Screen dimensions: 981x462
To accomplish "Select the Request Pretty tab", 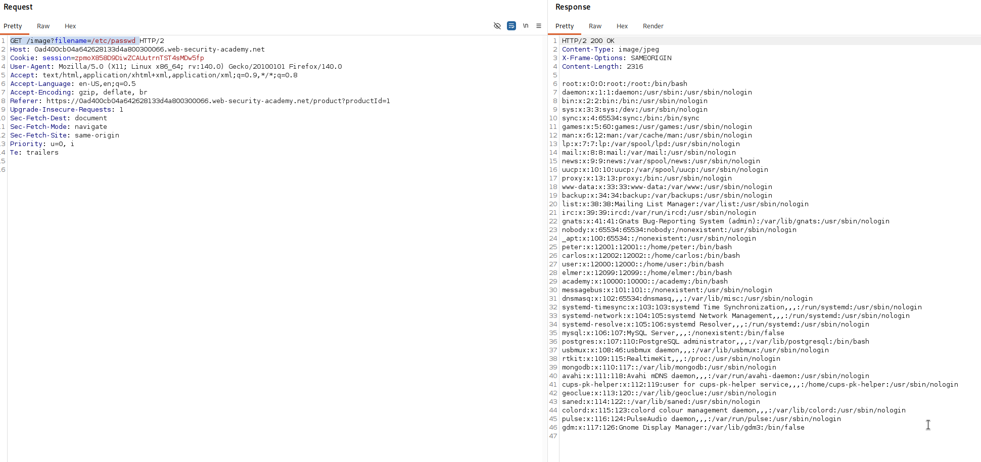I will click(13, 26).
